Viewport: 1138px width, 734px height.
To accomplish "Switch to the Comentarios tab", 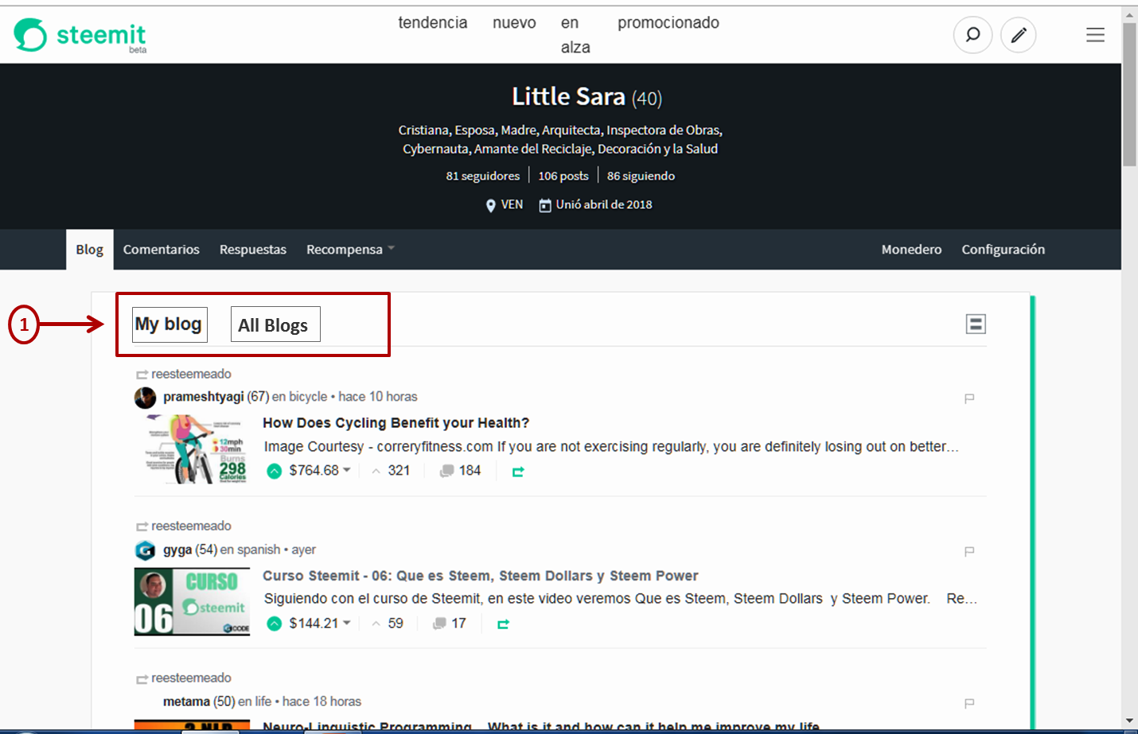I will pos(162,250).
